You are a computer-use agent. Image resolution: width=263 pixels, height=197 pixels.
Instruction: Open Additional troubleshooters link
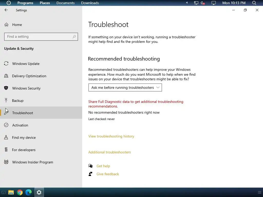109,152
